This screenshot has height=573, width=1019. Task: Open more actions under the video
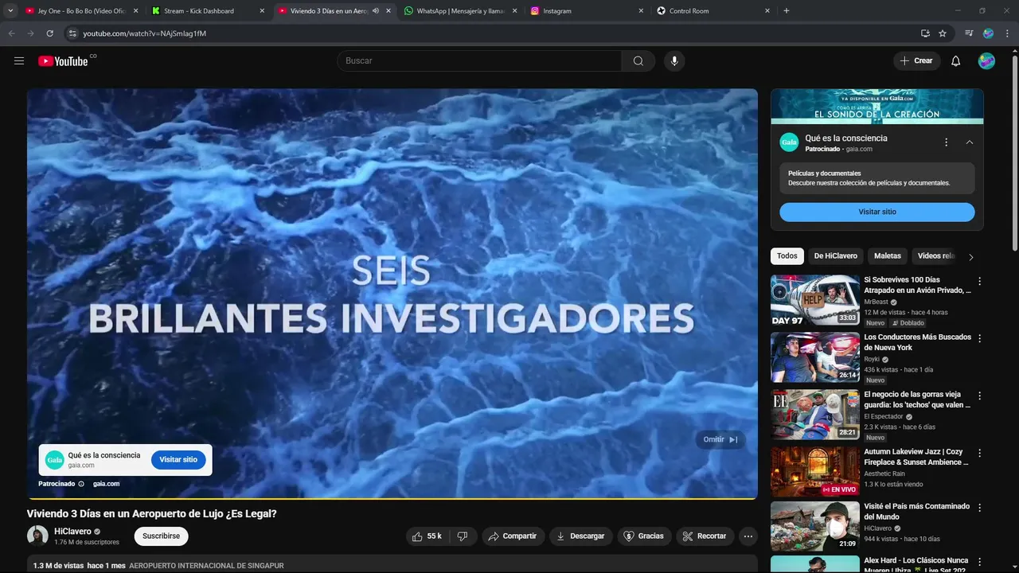[x=748, y=536]
